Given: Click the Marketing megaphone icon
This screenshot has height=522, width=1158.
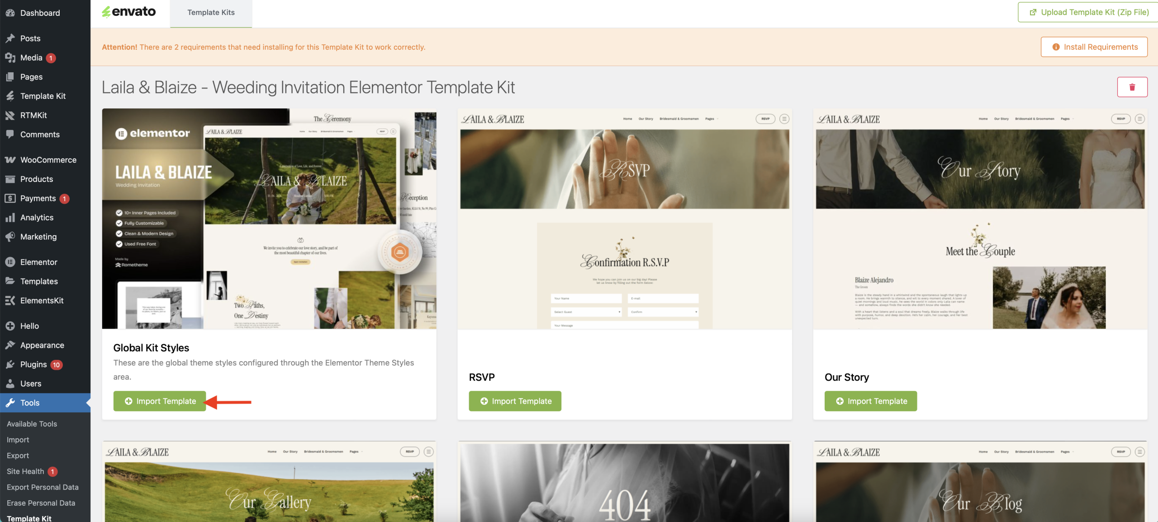Looking at the screenshot, I should pos(10,237).
